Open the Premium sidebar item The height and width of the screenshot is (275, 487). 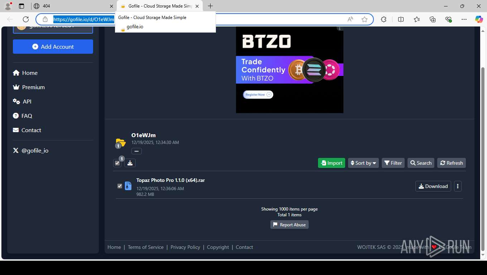click(29, 87)
